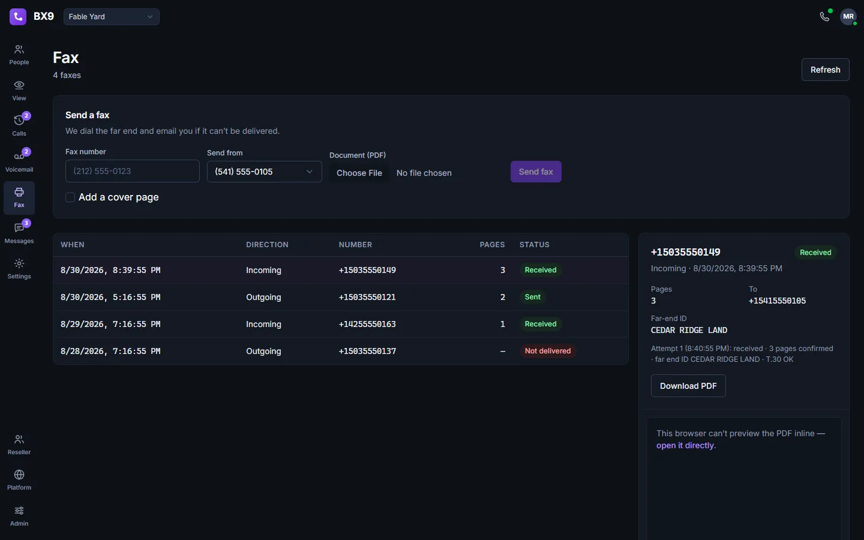The width and height of the screenshot is (864, 540).
Task: Open the MR user avatar menu
Action: tap(848, 17)
